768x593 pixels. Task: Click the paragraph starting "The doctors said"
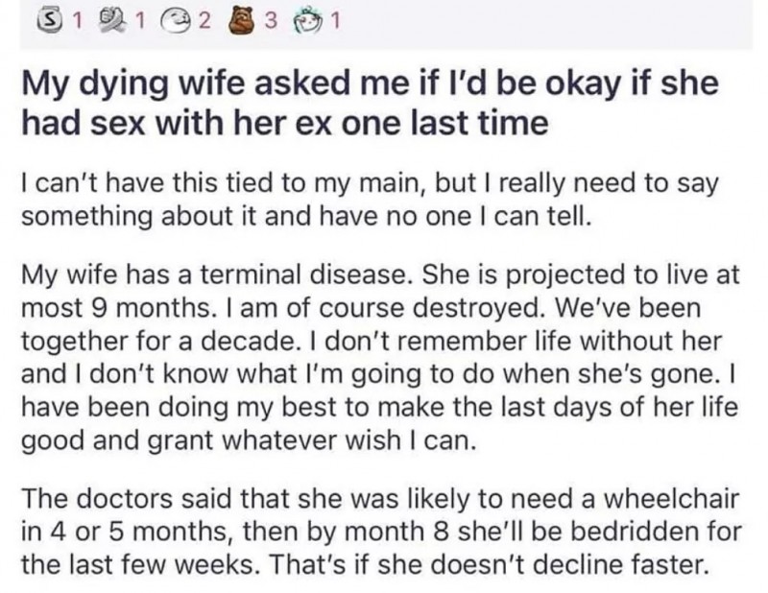pyautogui.click(x=381, y=532)
